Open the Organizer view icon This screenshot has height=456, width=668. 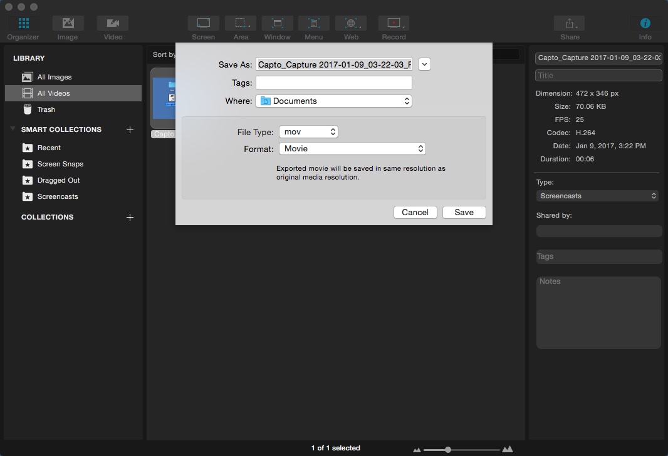point(23,24)
